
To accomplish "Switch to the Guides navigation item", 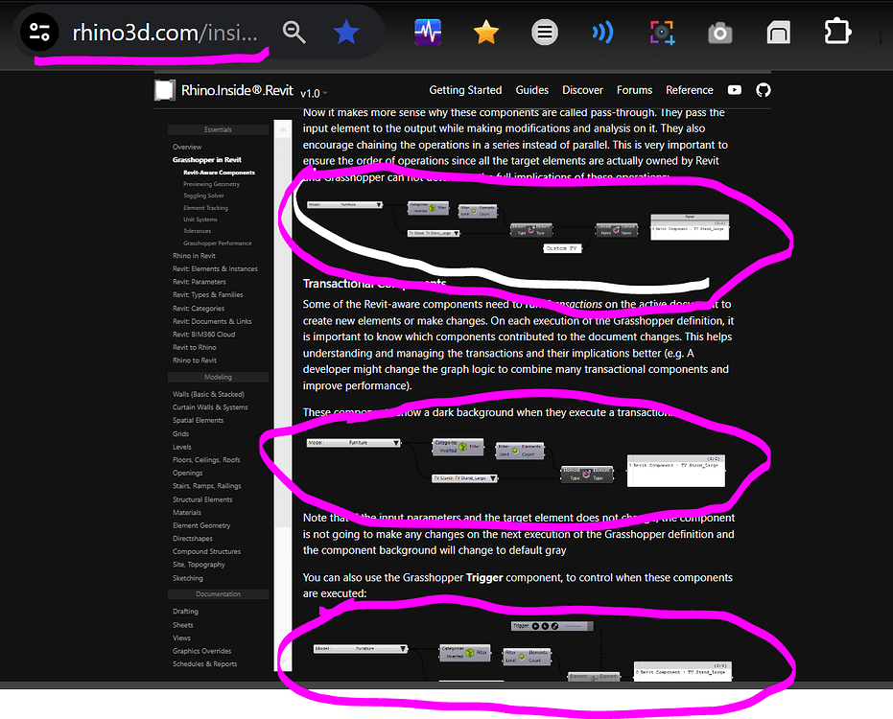I will [531, 89].
